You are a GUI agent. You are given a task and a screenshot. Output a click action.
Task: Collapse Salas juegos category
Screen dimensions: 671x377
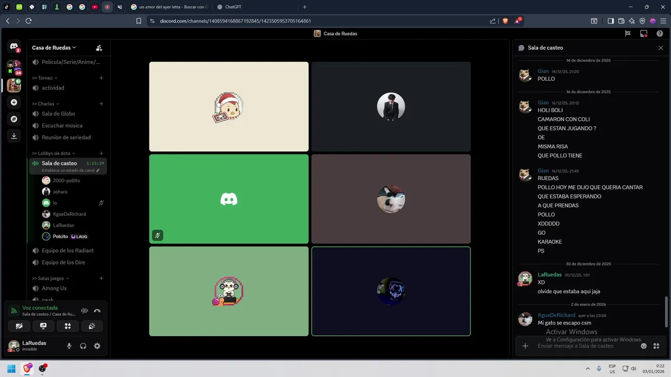click(x=51, y=279)
